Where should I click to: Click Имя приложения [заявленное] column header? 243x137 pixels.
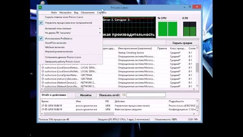pos(135,48)
